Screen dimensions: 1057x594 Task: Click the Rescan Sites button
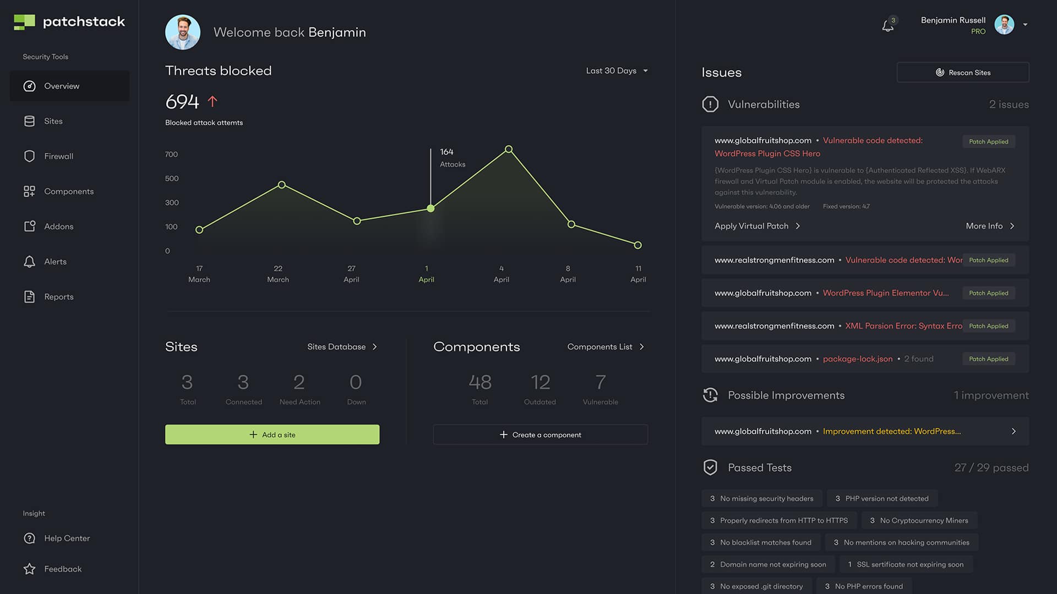[963, 73]
